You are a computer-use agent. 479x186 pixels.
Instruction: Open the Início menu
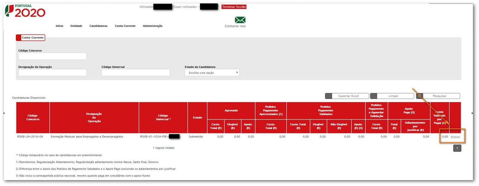[x=59, y=26]
